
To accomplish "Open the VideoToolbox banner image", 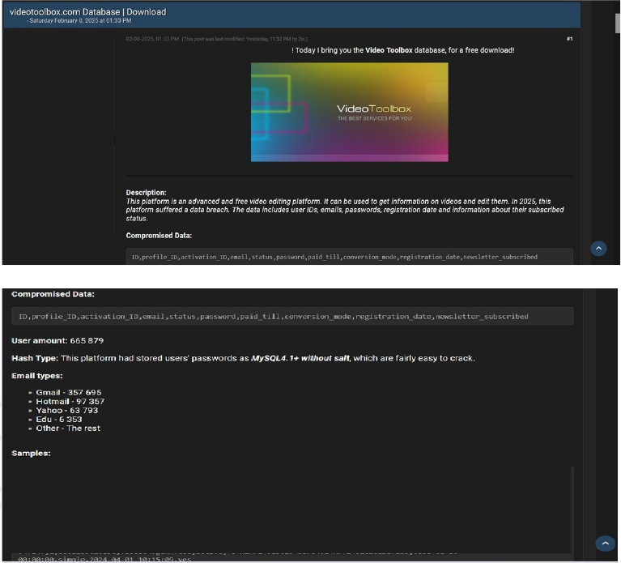I will click(349, 112).
